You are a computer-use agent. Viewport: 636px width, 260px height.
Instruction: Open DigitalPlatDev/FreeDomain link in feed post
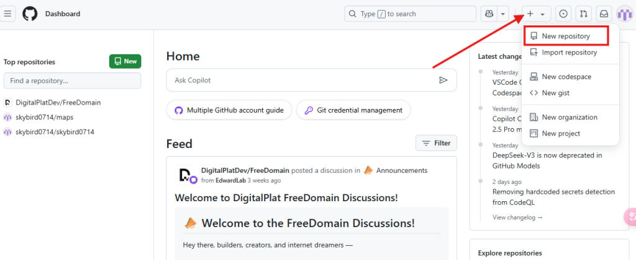(x=245, y=170)
